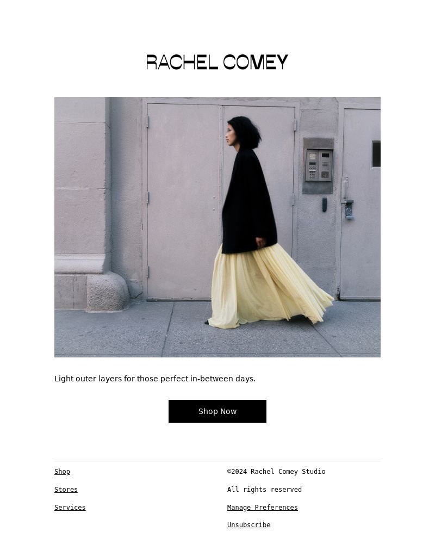435x556 pixels.
Task: Click the left panel of the double doors
Action: tap(183, 201)
